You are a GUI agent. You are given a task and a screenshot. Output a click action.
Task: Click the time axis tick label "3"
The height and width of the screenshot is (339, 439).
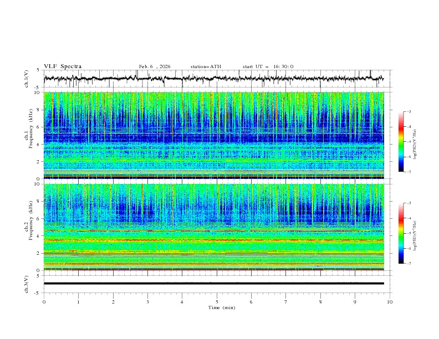(x=147, y=302)
